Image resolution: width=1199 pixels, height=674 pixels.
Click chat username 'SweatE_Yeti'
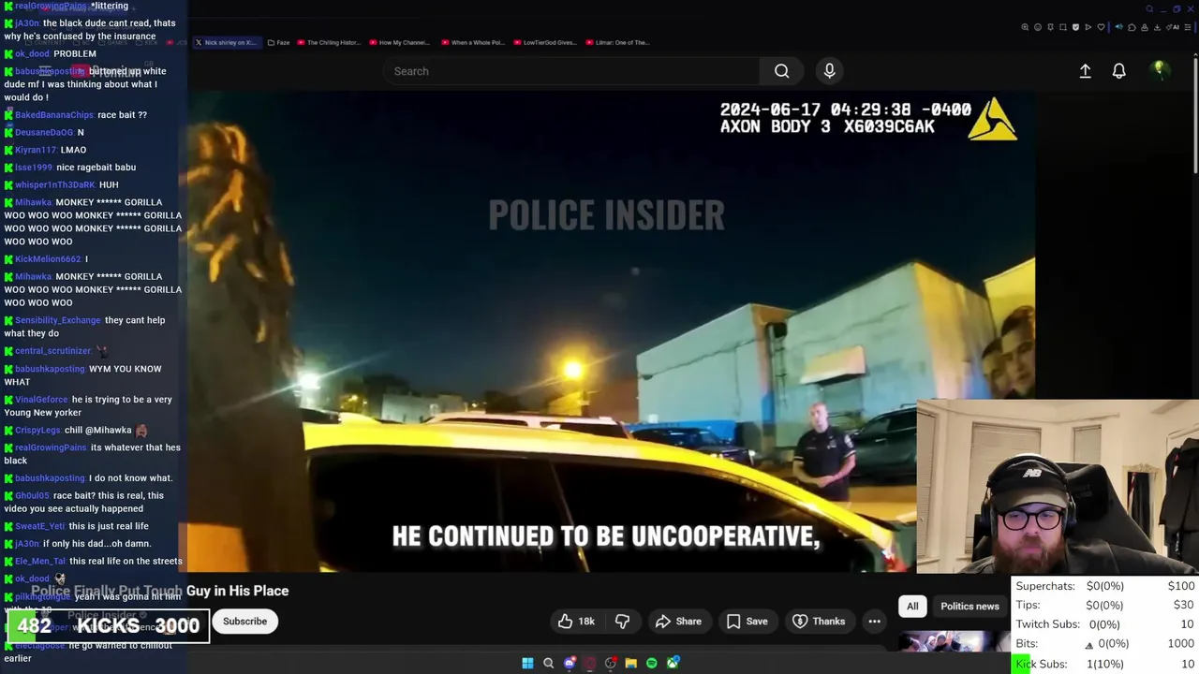39,526
